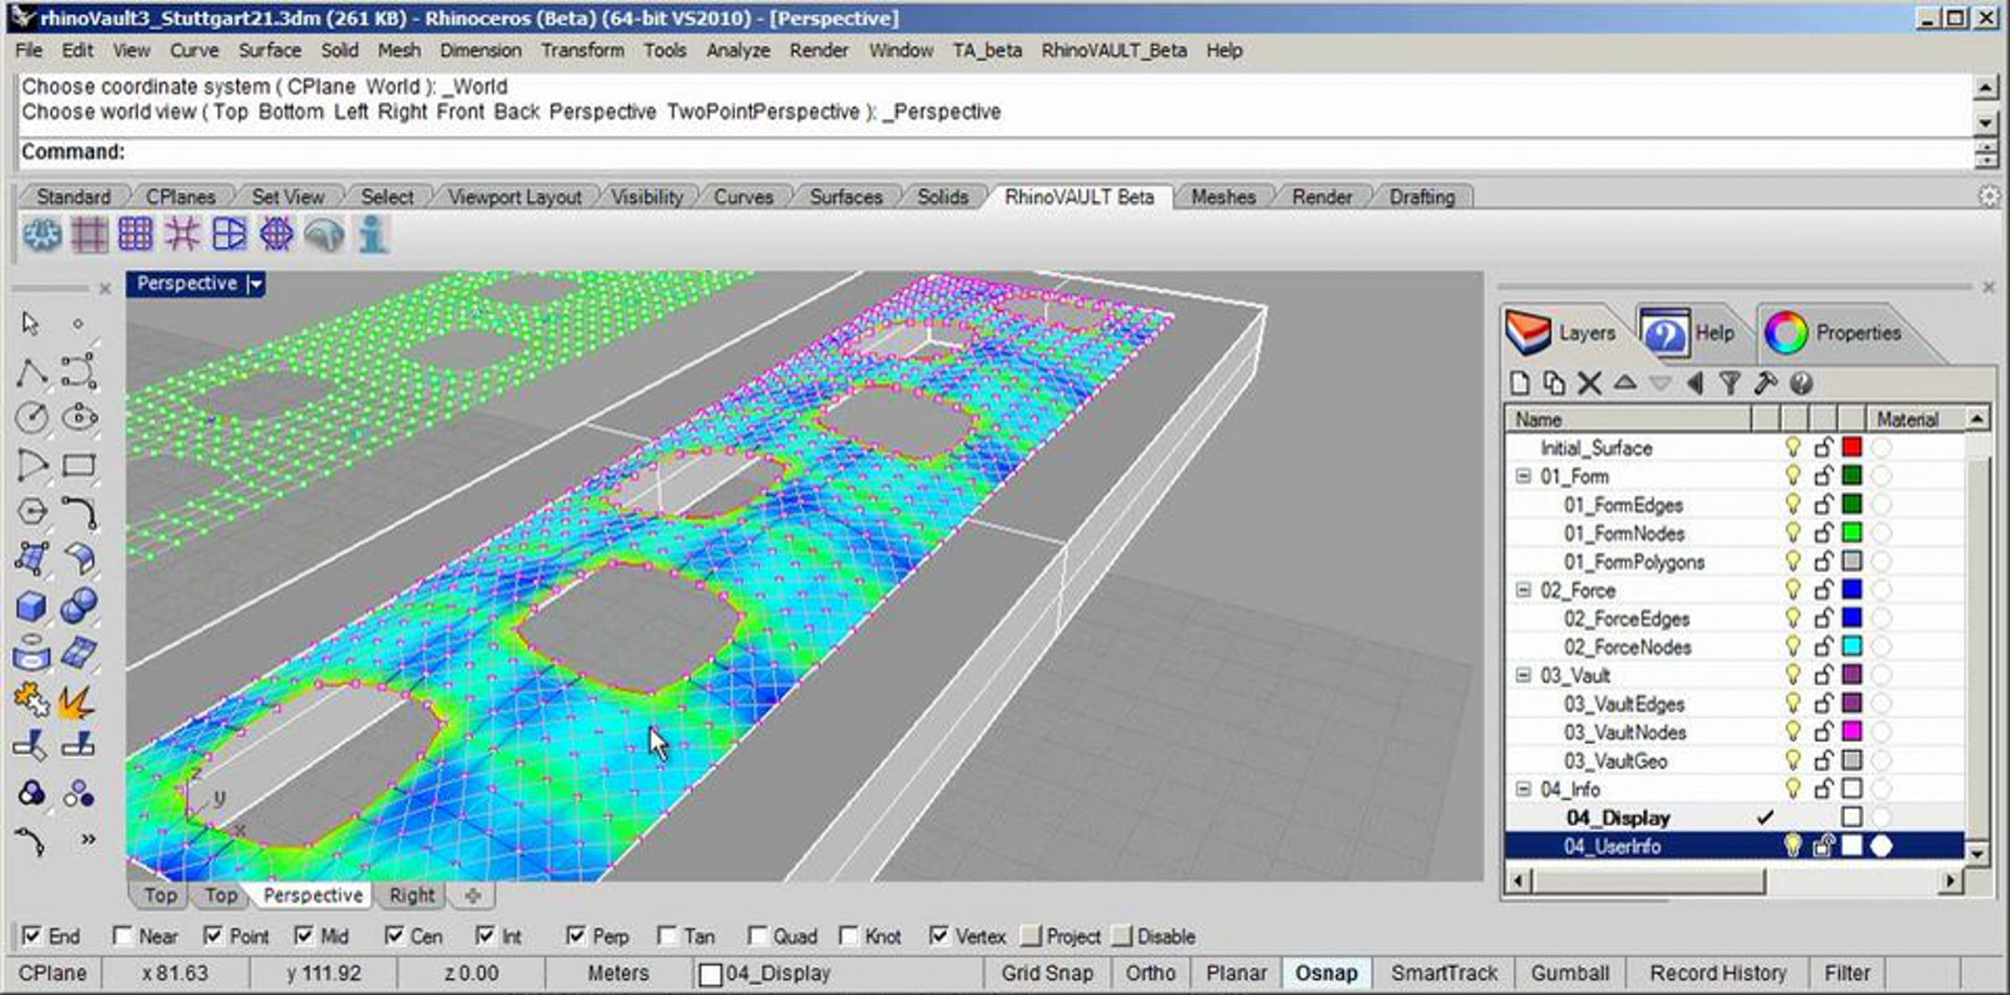The image size is (2010, 995).
Task: Open the RhinoVAULT_Beta menu
Action: 1113,50
